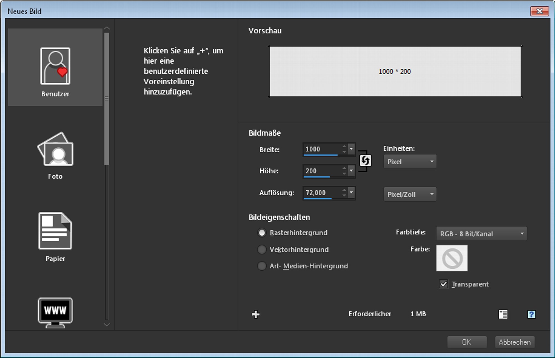Uncheck the Transparent checkbox

443,284
